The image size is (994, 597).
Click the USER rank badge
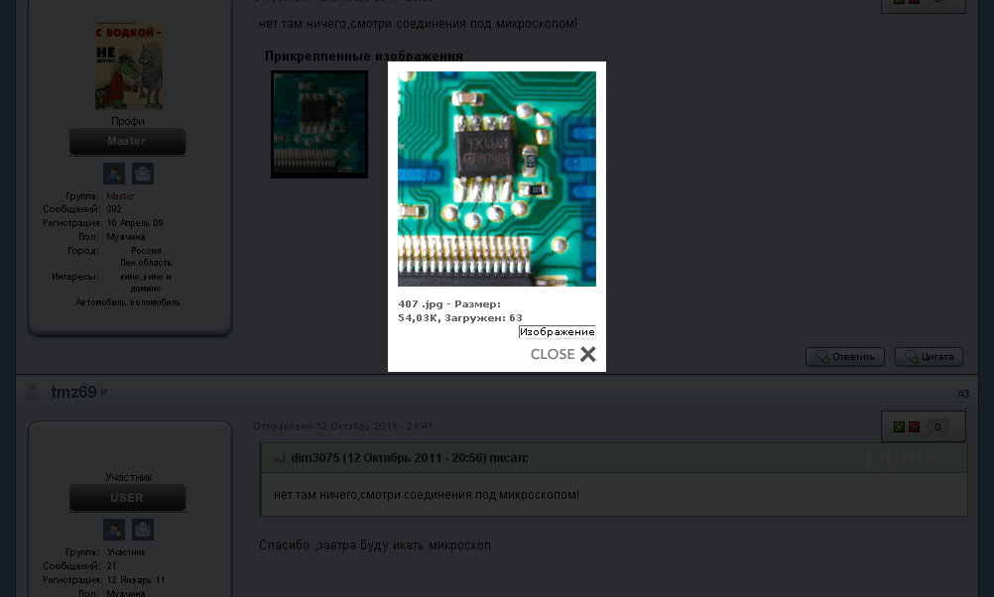pyautogui.click(x=127, y=498)
